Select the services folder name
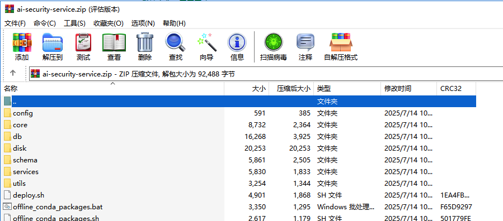The image size is (503, 221). pyautogui.click(x=26, y=172)
